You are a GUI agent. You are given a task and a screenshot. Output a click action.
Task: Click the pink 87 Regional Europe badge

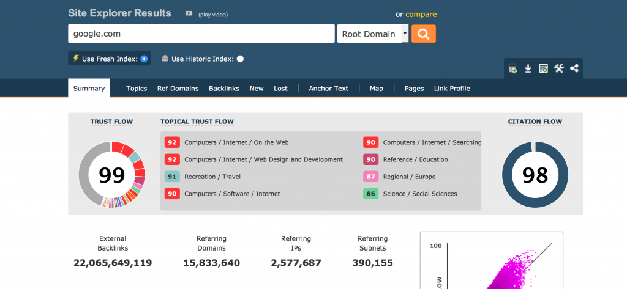[370, 177]
